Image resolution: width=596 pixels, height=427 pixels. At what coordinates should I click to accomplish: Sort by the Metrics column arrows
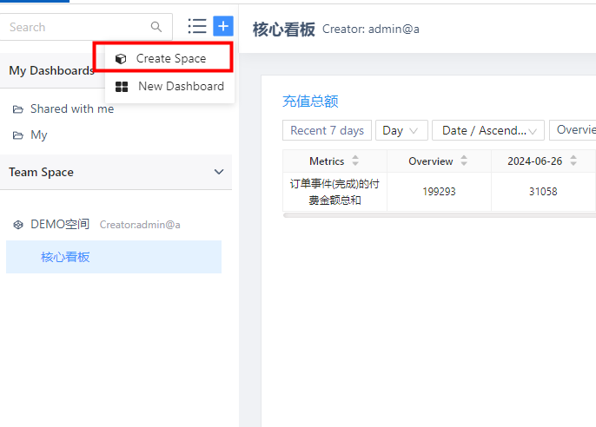355,161
